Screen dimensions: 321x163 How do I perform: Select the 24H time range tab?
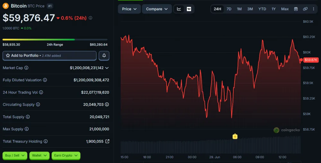click(x=217, y=9)
